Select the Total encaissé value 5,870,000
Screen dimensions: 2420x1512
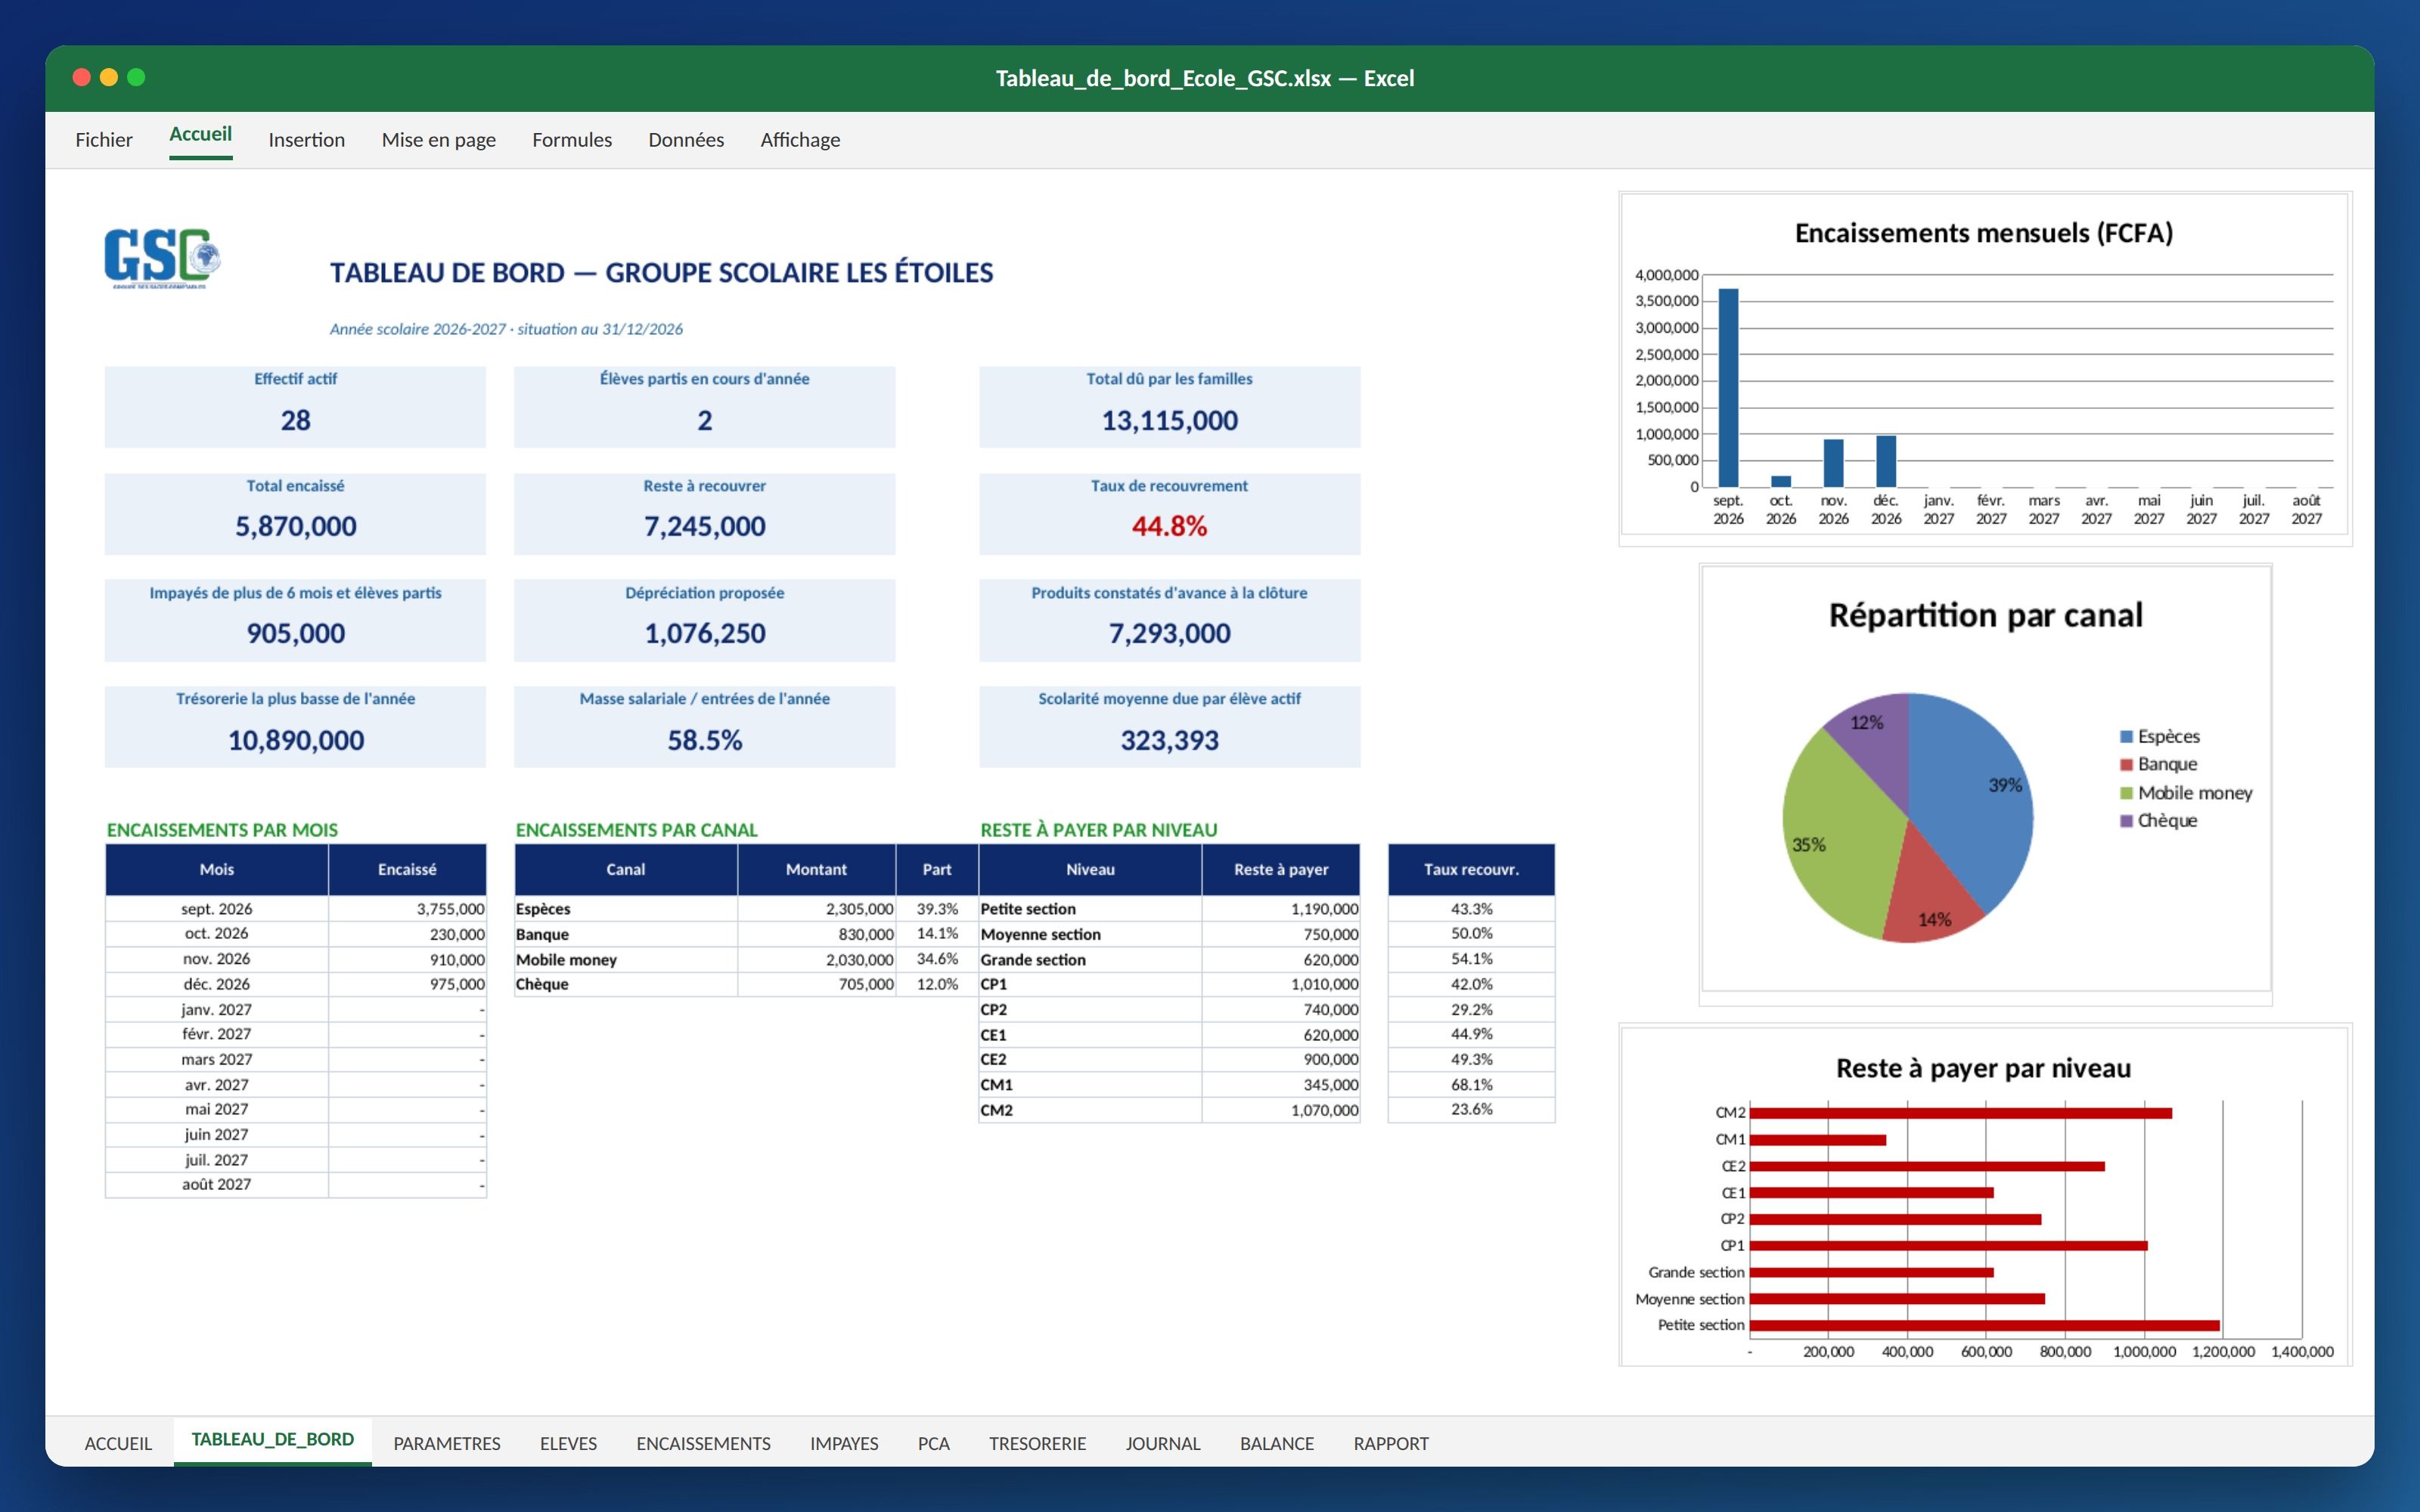click(x=296, y=527)
